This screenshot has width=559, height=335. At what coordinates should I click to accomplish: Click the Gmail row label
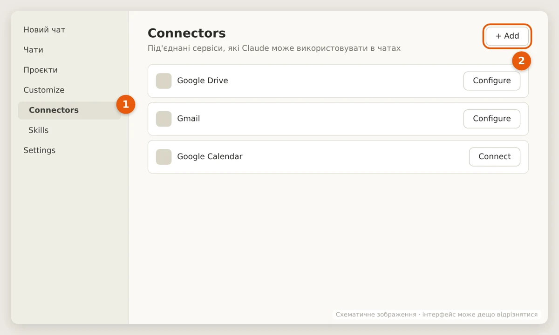(189, 119)
